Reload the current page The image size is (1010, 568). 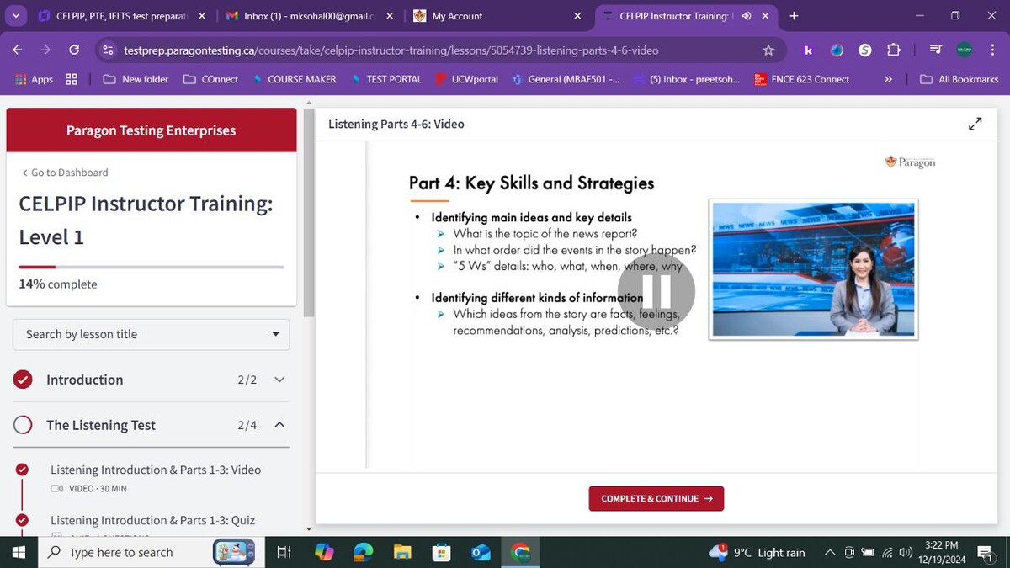click(x=74, y=50)
